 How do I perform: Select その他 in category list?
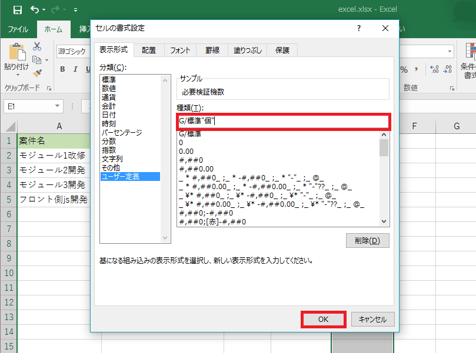(x=130, y=167)
